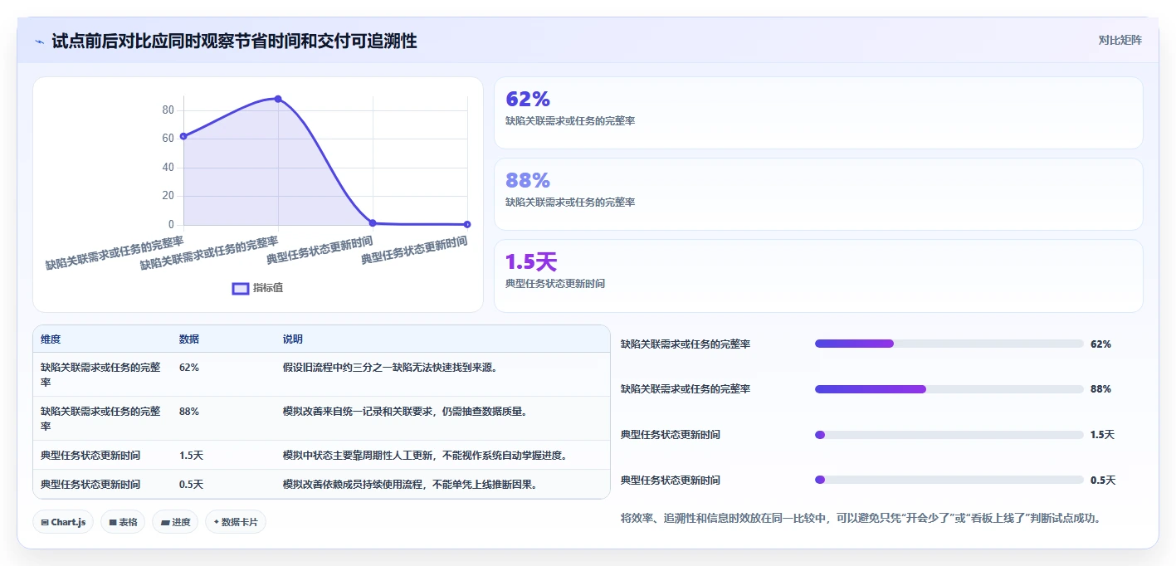Click the 88% label right of the progress bar
Screen dimensions: 1176x566
tap(1100, 389)
